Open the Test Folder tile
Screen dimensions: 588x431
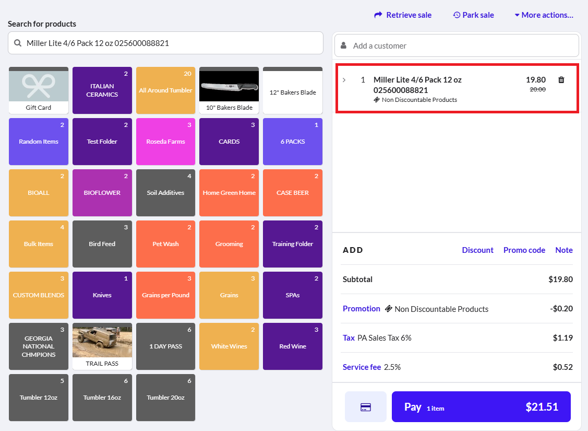pyautogui.click(x=102, y=142)
